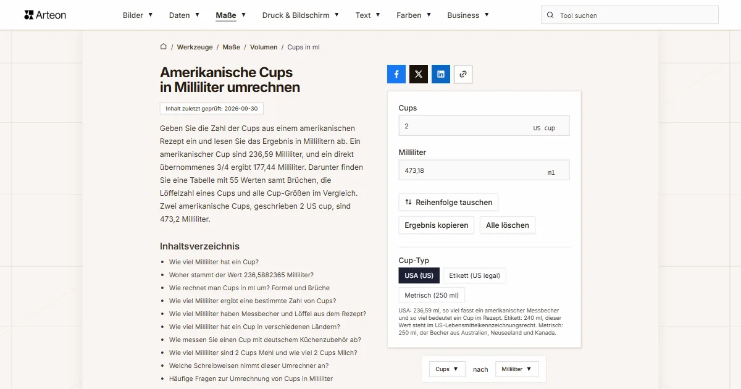Jump to deutschem Küchenzubehör section
Viewport: 741px width, 389px height.
coord(265,340)
